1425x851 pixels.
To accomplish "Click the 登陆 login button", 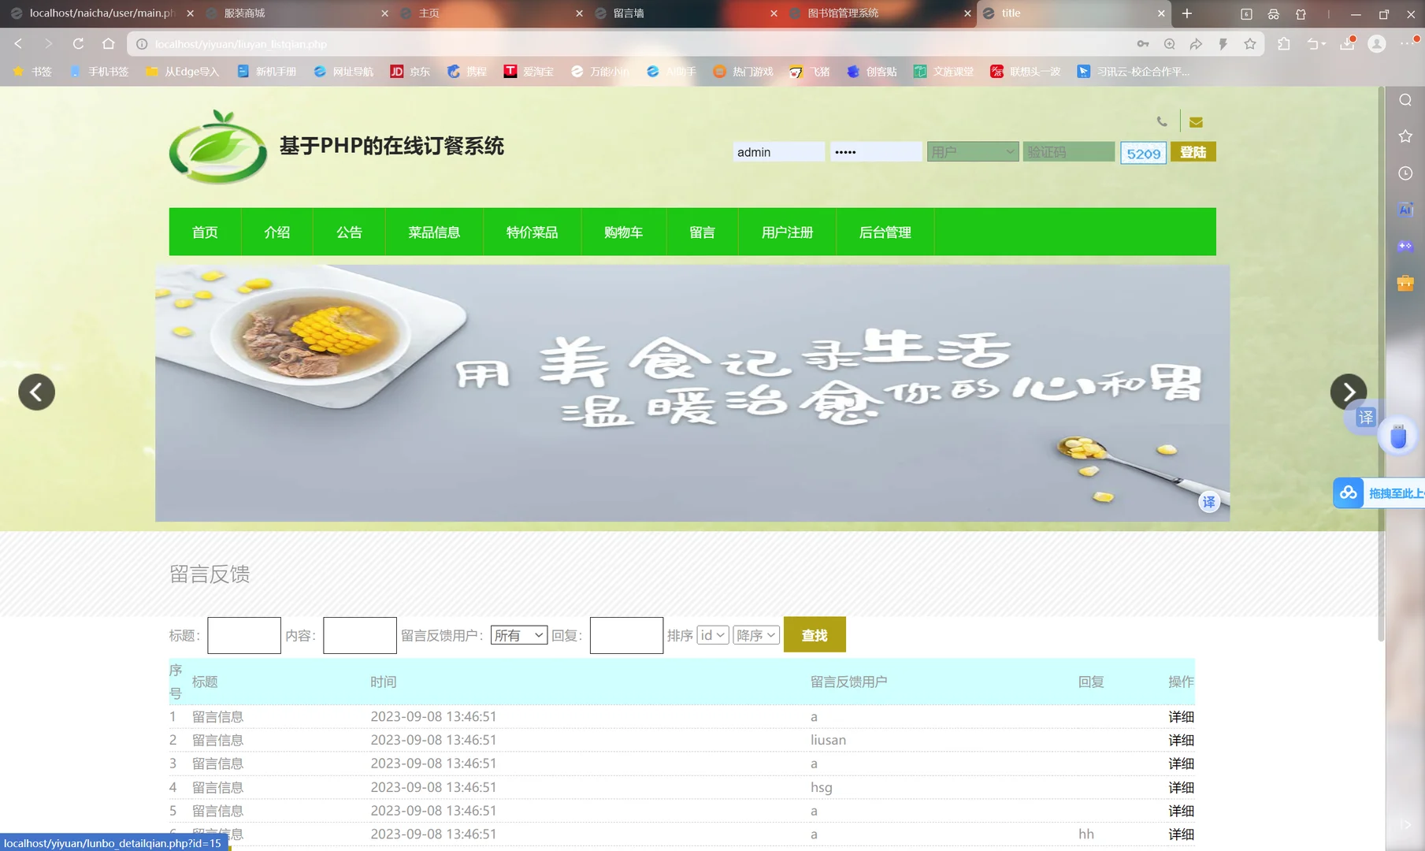I will click(1193, 151).
